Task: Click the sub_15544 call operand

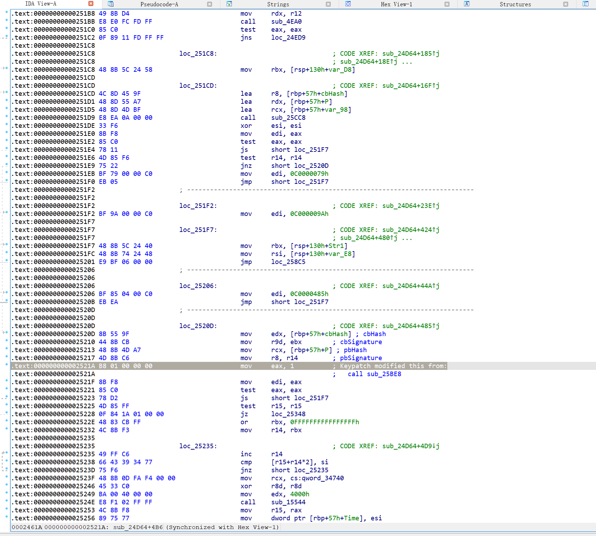Action: point(288,502)
